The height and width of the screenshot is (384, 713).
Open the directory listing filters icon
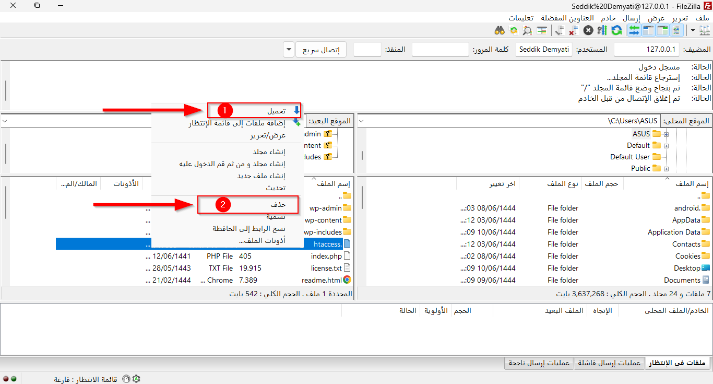click(542, 30)
